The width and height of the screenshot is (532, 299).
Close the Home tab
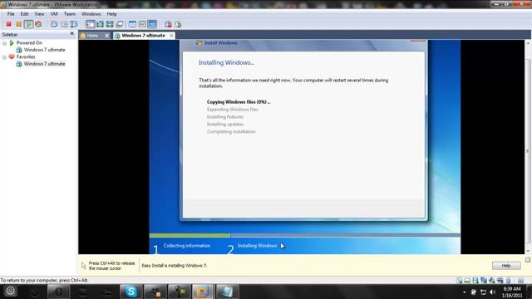[107, 35]
